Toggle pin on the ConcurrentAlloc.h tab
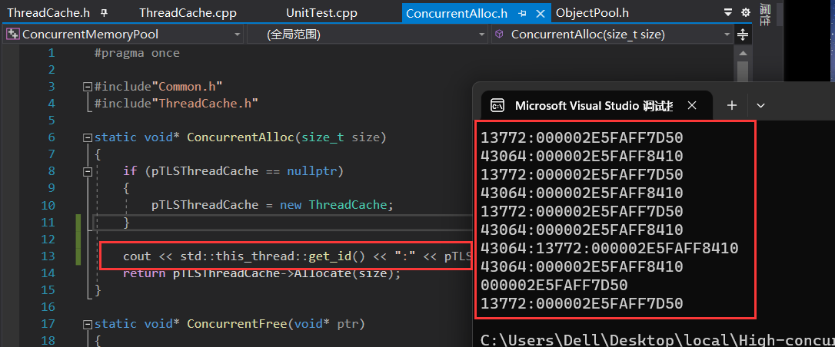This screenshot has width=835, height=347. click(522, 13)
